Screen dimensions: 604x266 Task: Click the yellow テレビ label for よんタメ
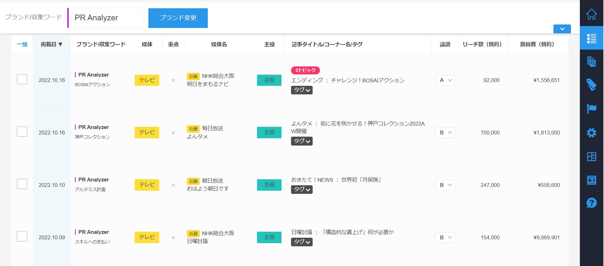coord(147,133)
